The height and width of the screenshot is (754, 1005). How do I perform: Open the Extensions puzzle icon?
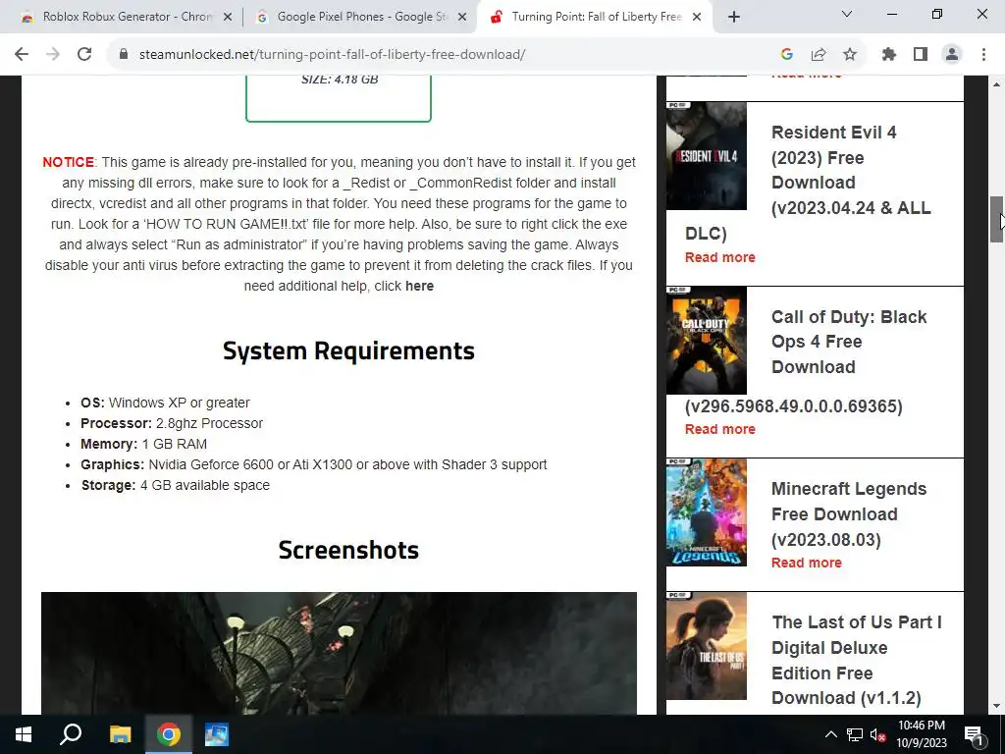(889, 55)
